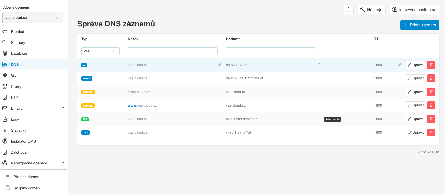Focus the Hodnota filter text box
Screen dimensions: 445x195
270,51
